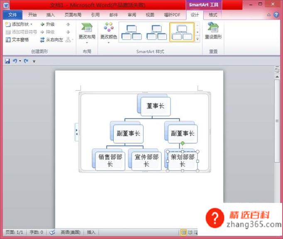Screen dimensions: 283x239
Task: Click 添加项目符号 button
Action: coord(21,32)
